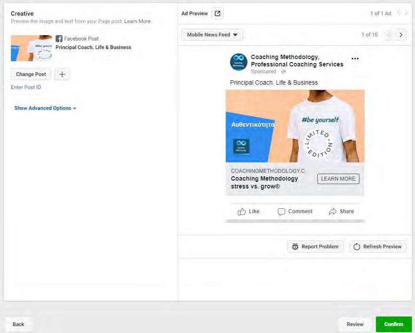Click the globe icon next to Sponsored
415x333 pixels.
point(283,72)
